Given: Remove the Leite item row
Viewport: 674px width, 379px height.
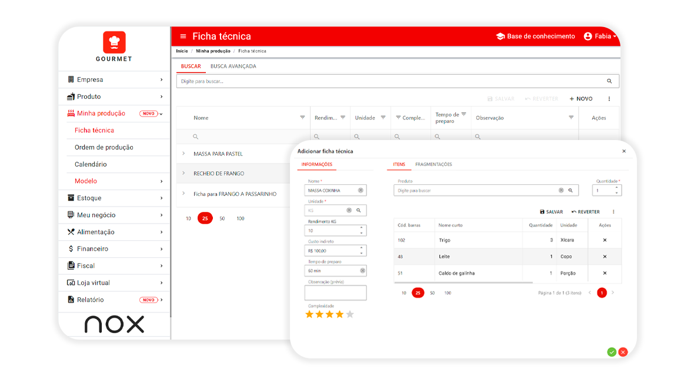Looking at the screenshot, I should [x=605, y=257].
